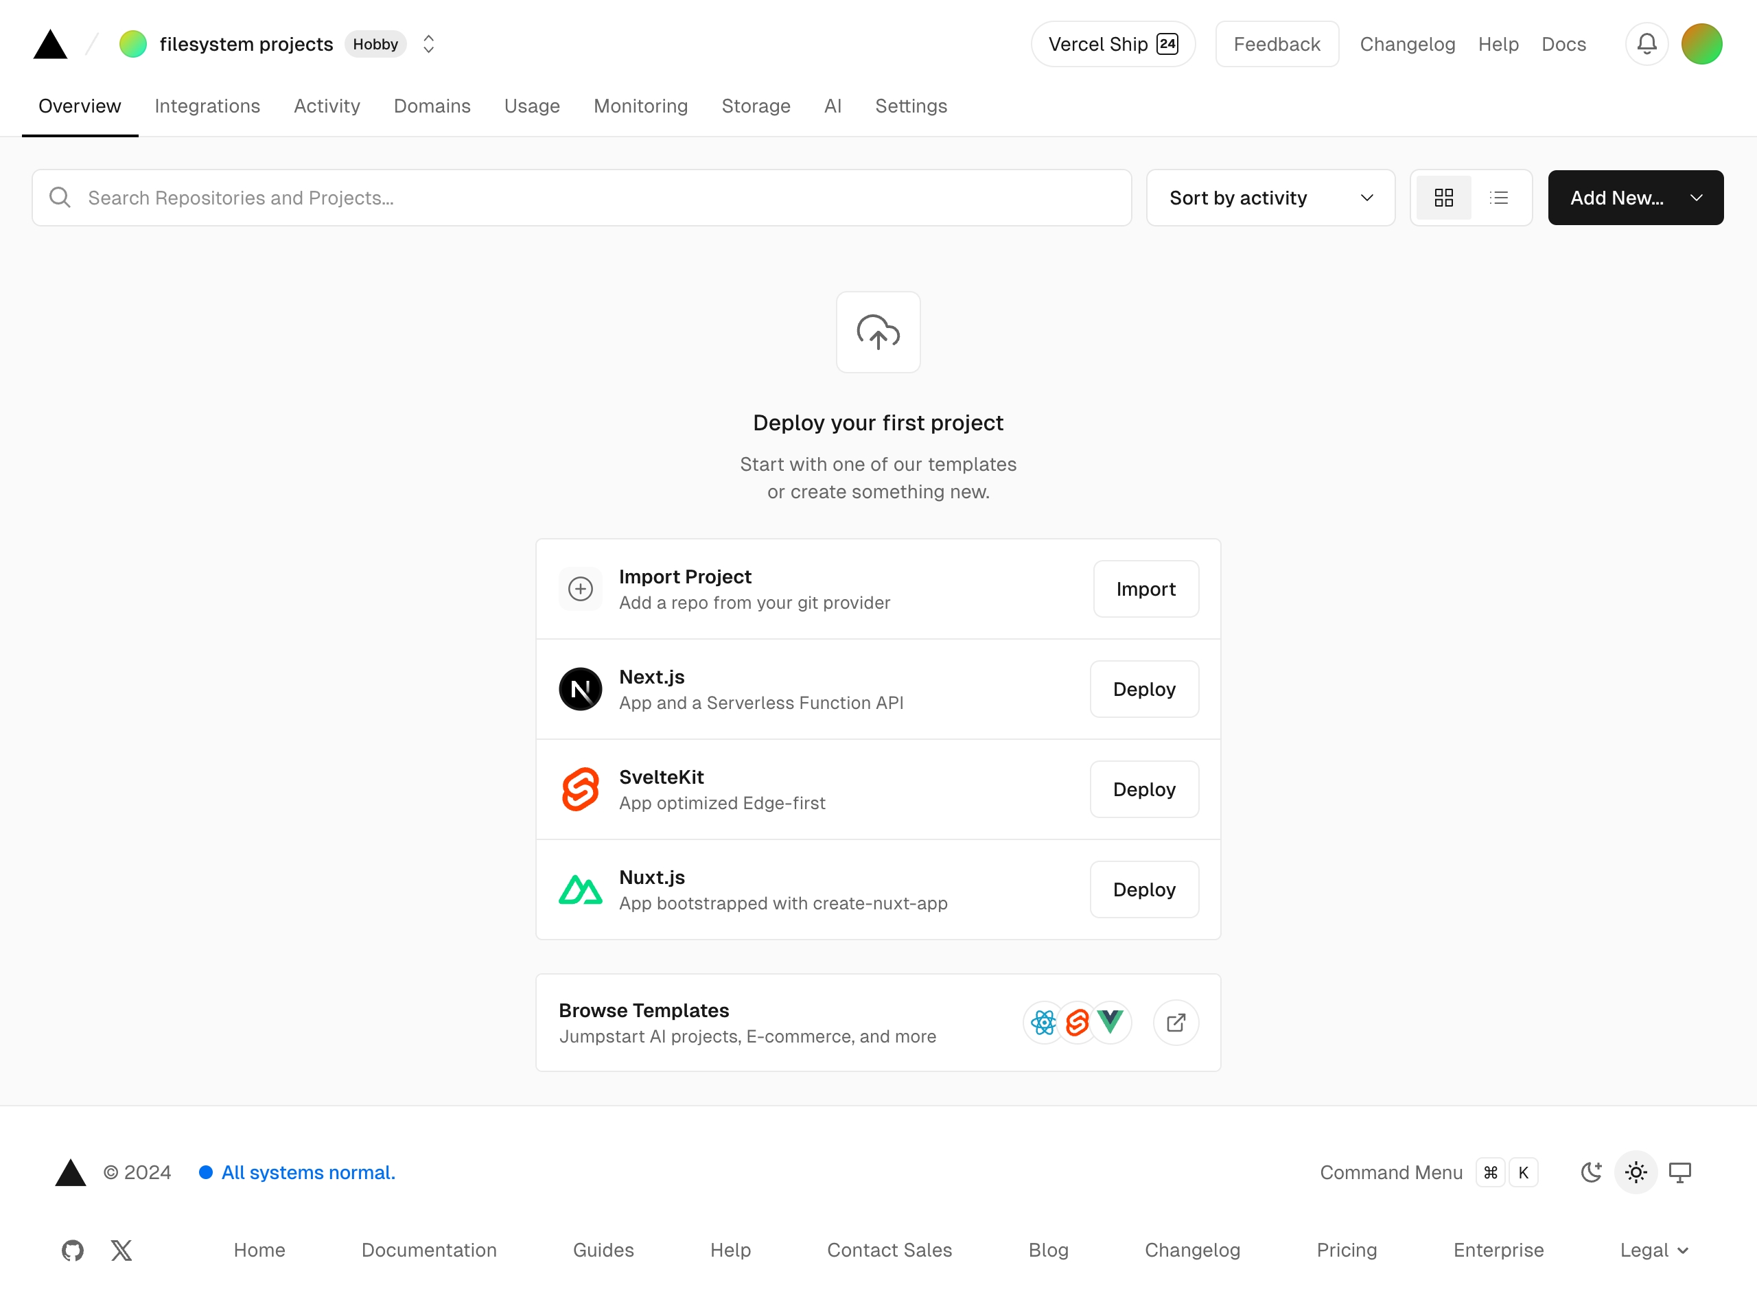Open the Settings tab
The width and height of the screenshot is (1757, 1315).
pyautogui.click(x=910, y=106)
